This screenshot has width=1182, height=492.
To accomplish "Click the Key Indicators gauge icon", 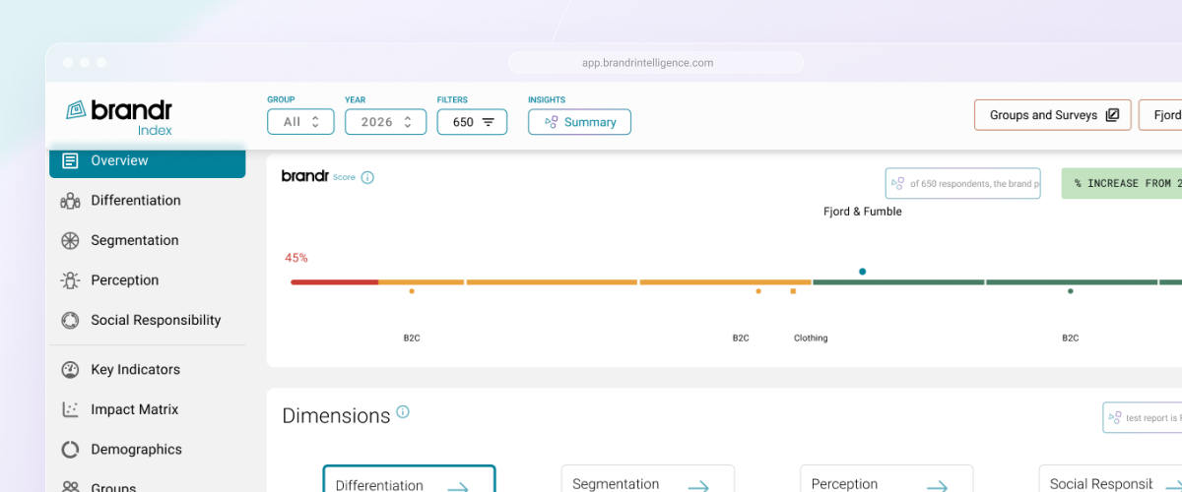I will [70, 370].
